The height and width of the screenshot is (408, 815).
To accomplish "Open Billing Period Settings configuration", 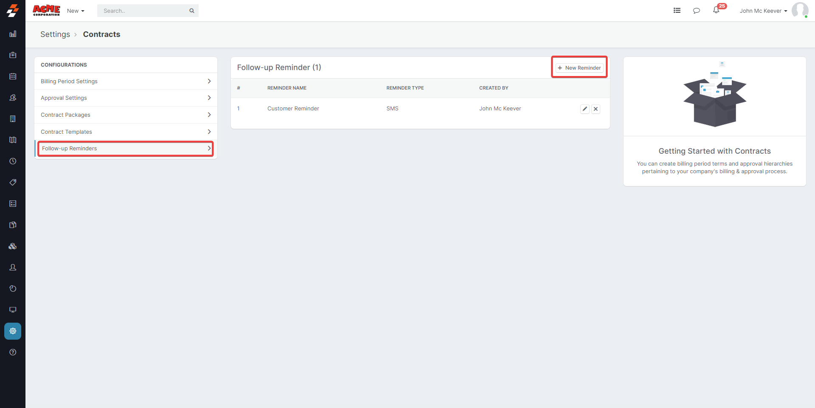I will (x=126, y=81).
